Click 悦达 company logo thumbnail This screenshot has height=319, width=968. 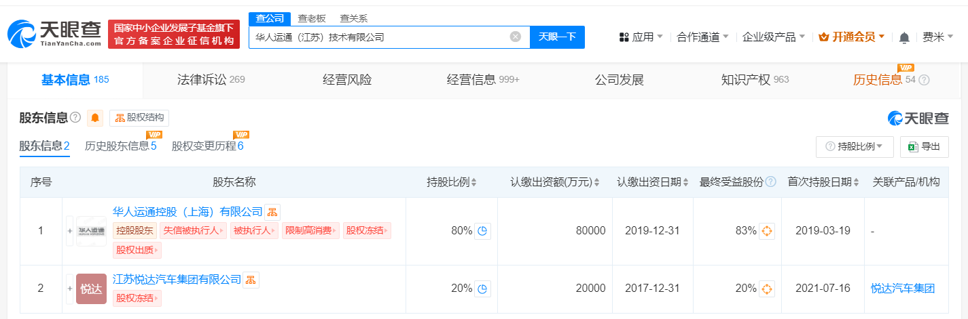click(x=91, y=289)
